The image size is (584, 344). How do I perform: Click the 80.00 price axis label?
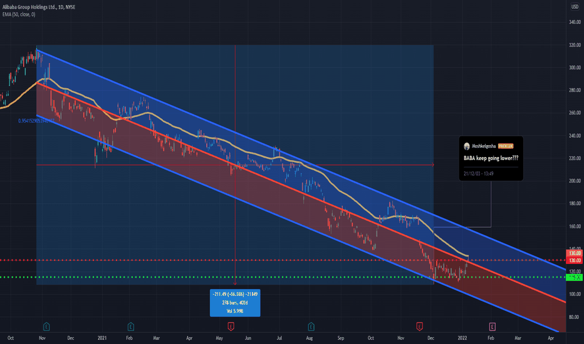coord(575,317)
